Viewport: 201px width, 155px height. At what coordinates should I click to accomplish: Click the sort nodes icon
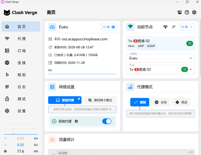pyautogui.click(x=174, y=27)
